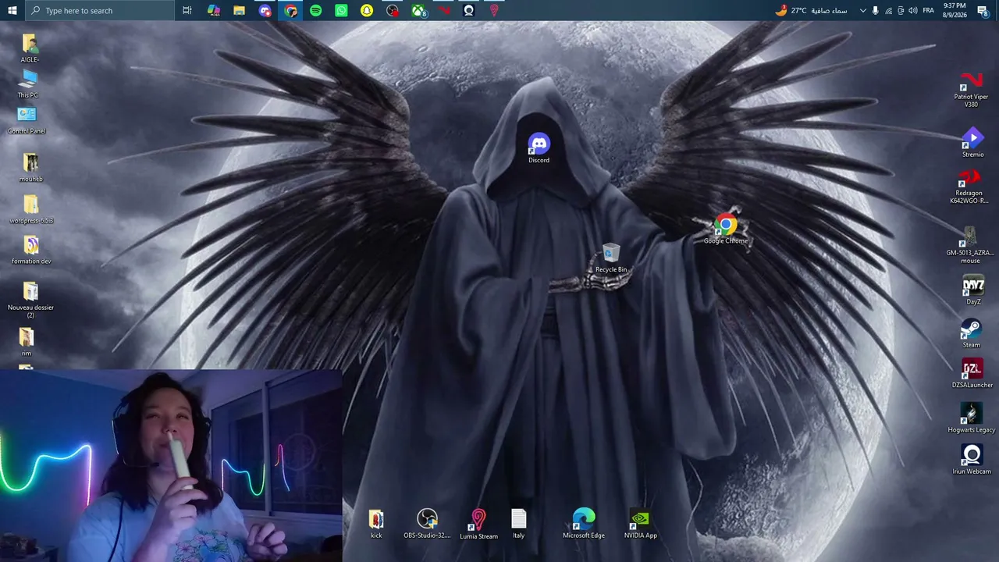
Task: Select the Google Chrome desktop shortcut
Action: point(726,229)
